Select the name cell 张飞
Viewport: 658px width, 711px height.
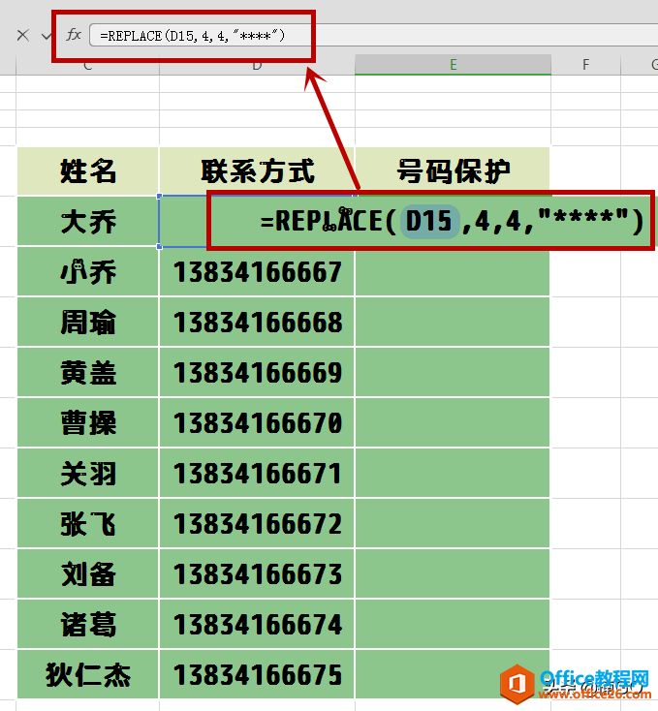coord(88,524)
